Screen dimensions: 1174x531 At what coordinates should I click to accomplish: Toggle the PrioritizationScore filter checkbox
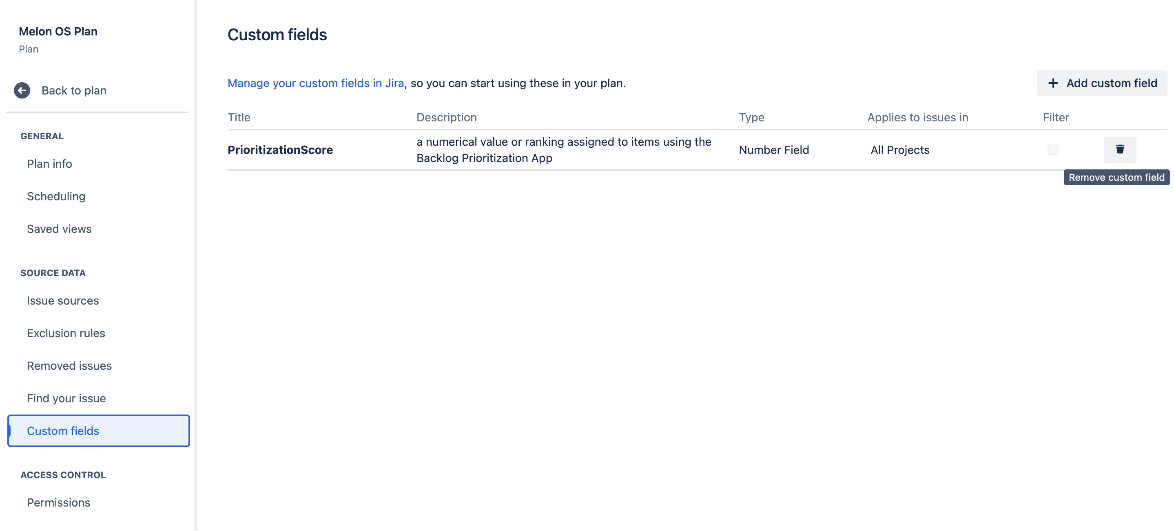[x=1052, y=150]
